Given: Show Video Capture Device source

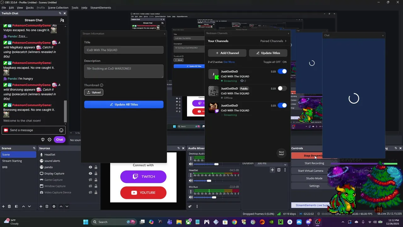Looking at the screenshot, I should [x=90, y=192].
